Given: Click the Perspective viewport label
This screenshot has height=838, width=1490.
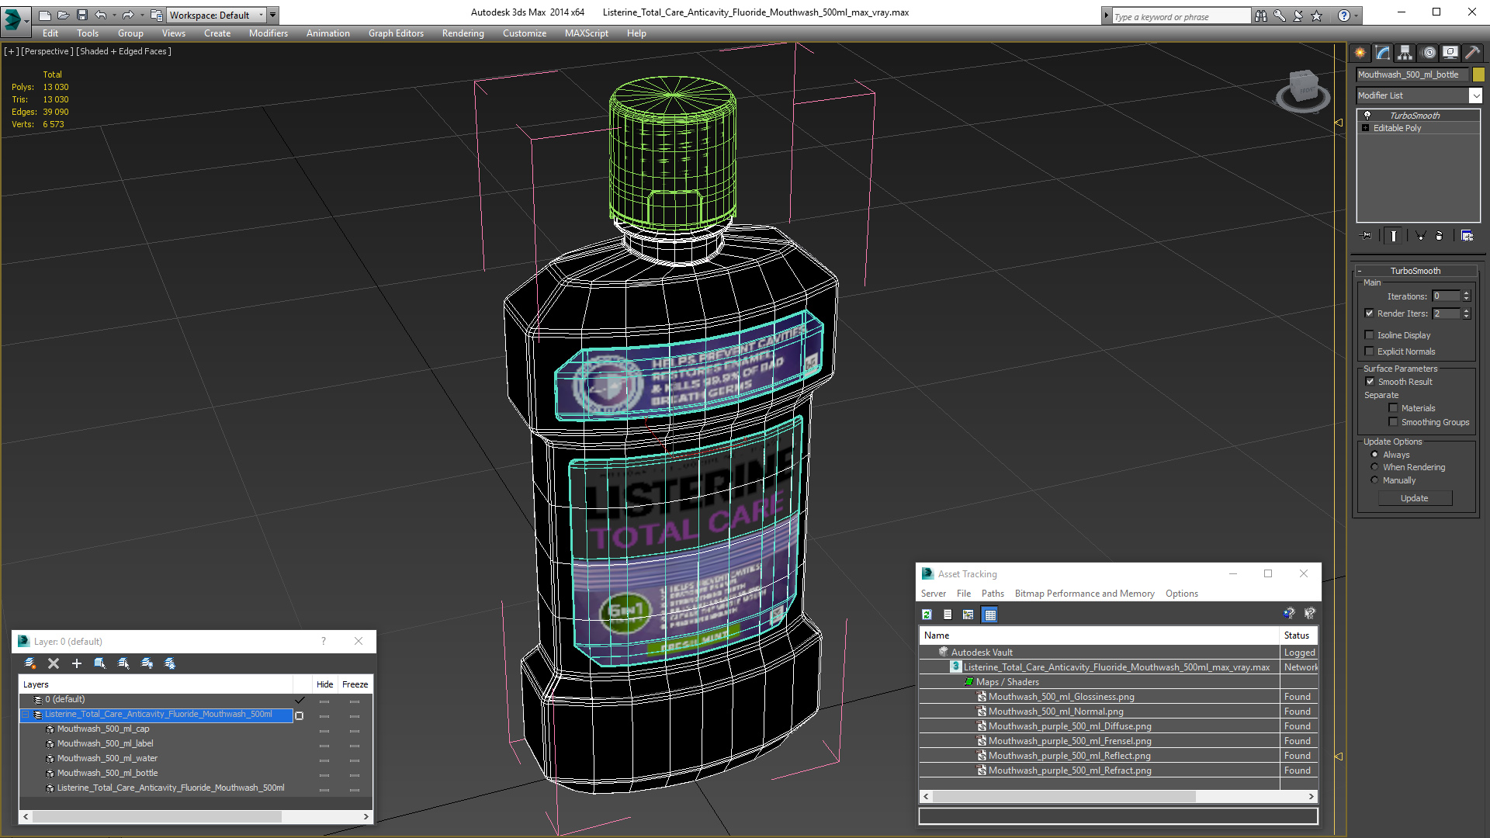Looking at the screenshot, I should pyautogui.click(x=47, y=51).
